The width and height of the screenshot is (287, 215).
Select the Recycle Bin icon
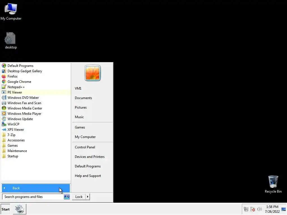(273, 181)
